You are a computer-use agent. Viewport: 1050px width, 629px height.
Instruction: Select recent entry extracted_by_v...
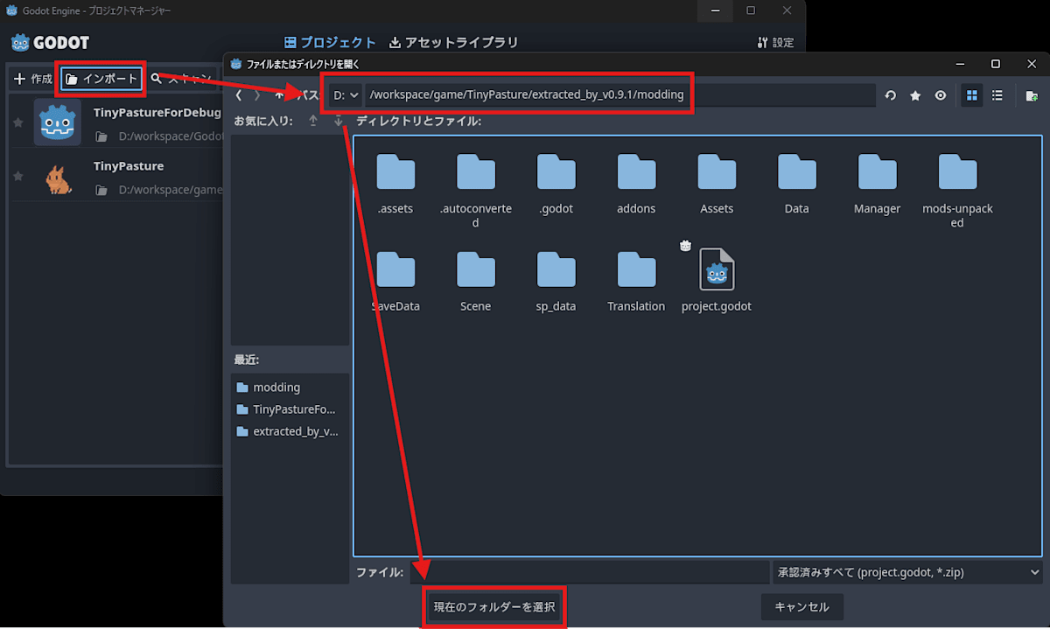(290, 431)
